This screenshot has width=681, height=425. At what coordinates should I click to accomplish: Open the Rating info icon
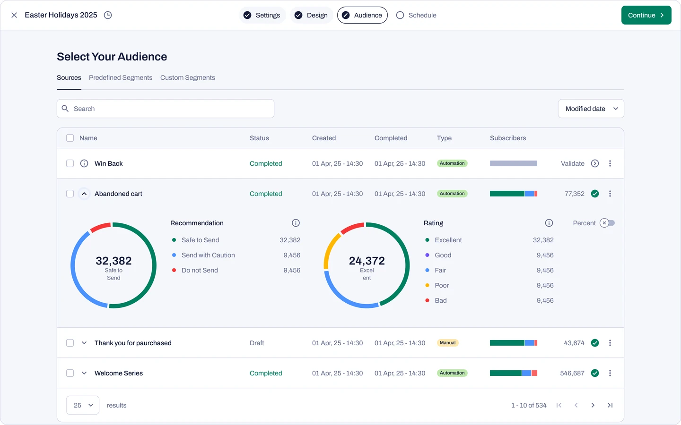tap(549, 223)
